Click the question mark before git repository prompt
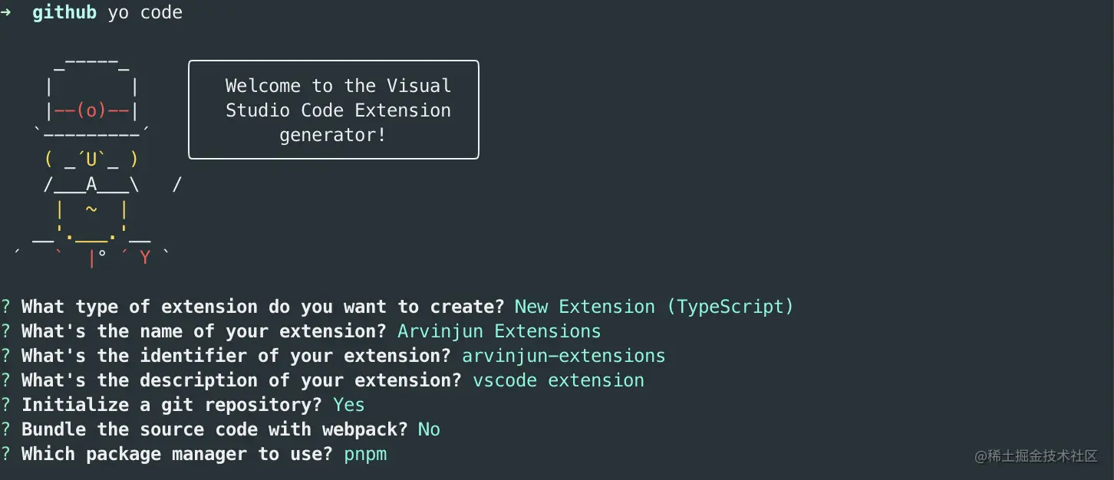Viewport: 1114px width, 480px height. coord(5,405)
